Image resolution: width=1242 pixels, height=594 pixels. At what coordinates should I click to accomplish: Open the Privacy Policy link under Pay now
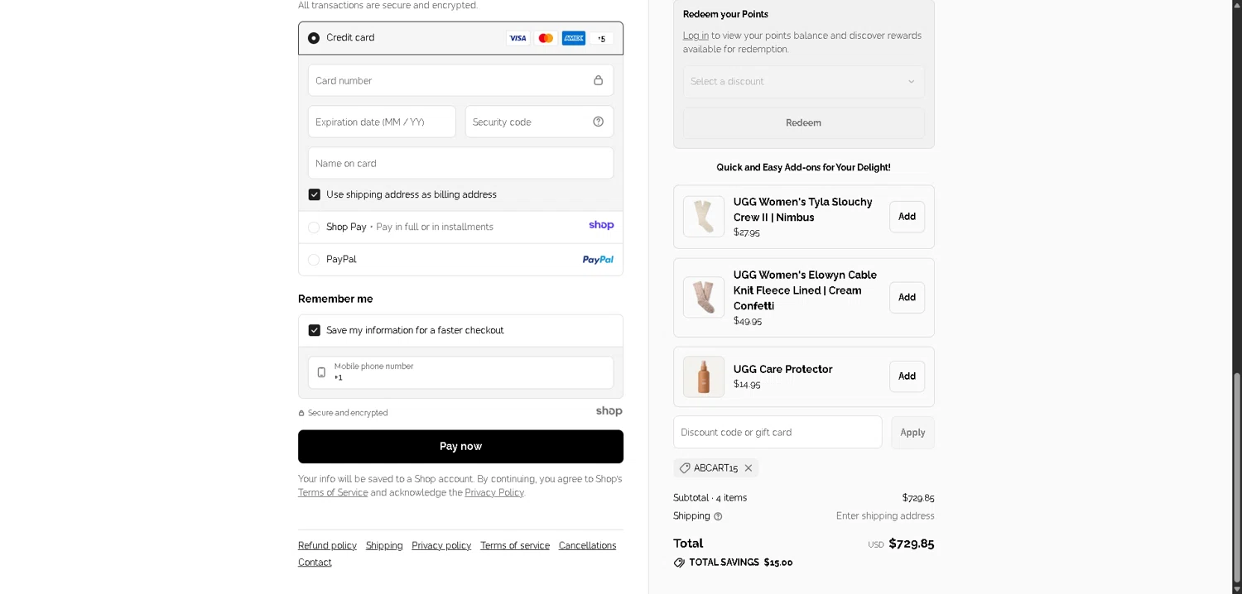click(x=494, y=493)
